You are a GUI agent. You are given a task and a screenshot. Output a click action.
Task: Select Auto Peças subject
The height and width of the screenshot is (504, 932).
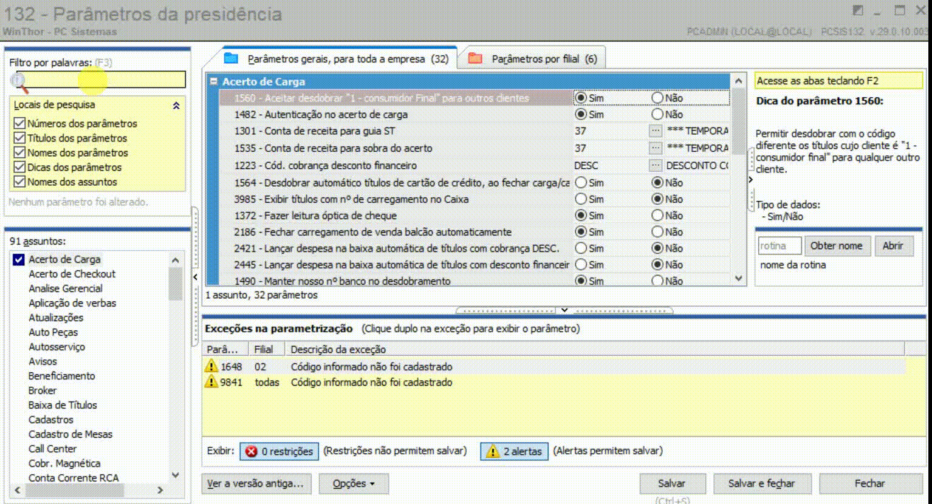pyautogui.click(x=53, y=332)
